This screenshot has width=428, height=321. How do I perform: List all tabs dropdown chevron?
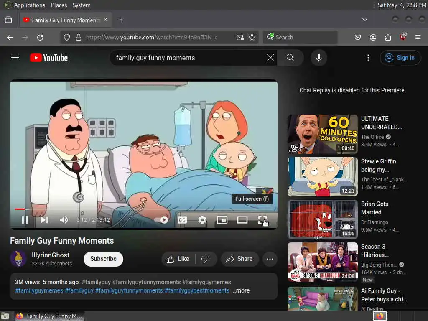tap(364, 20)
